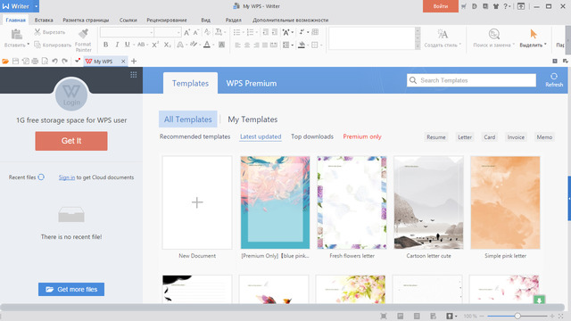Filter by Premium only templates
571x321 pixels.
pyautogui.click(x=362, y=136)
